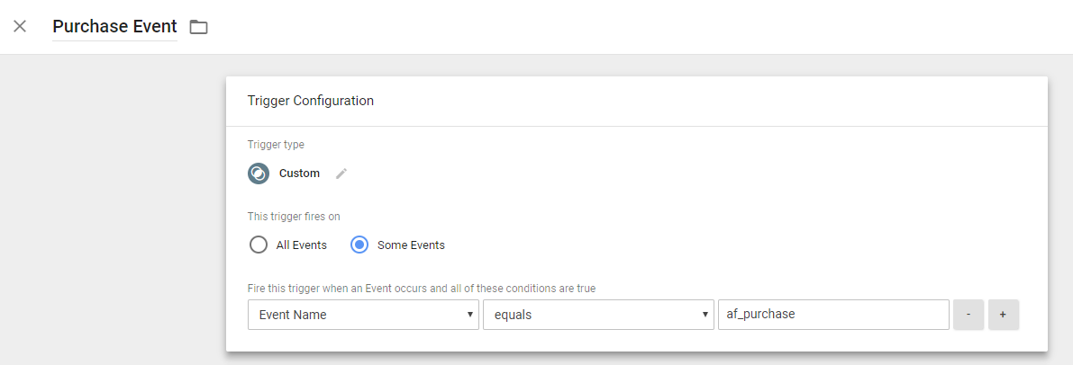Viewport: 1073px width, 365px height.
Task: Click the Custom trigger type circular icon
Action: tap(259, 174)
